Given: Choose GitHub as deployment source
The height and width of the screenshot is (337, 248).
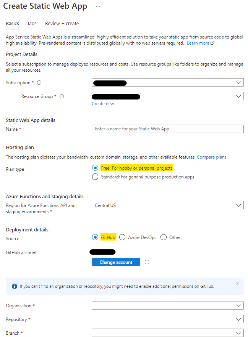Looking at the screenshot, I should click(x=95, y=237).
